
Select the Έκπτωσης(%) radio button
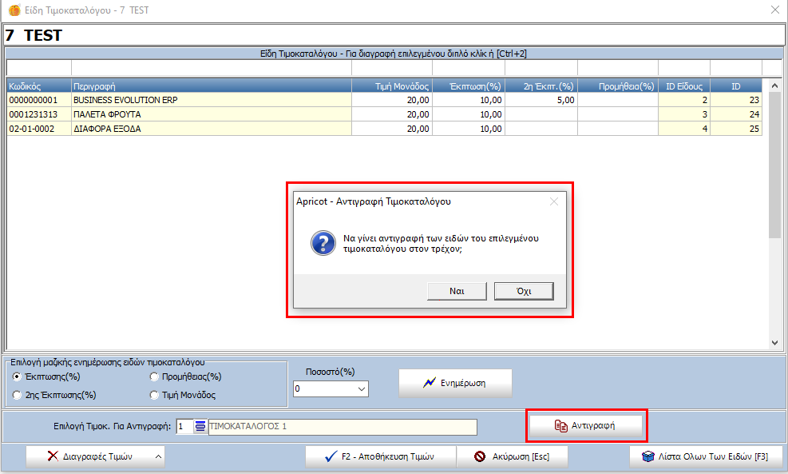[x=17, y=376]
